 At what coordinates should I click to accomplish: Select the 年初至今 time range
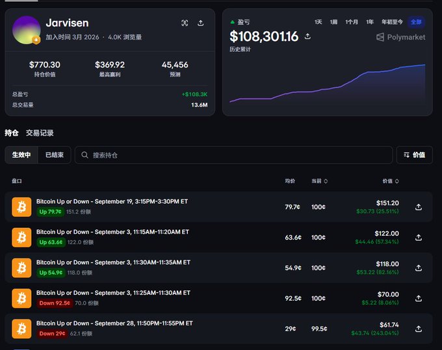[x=392, y=22]
